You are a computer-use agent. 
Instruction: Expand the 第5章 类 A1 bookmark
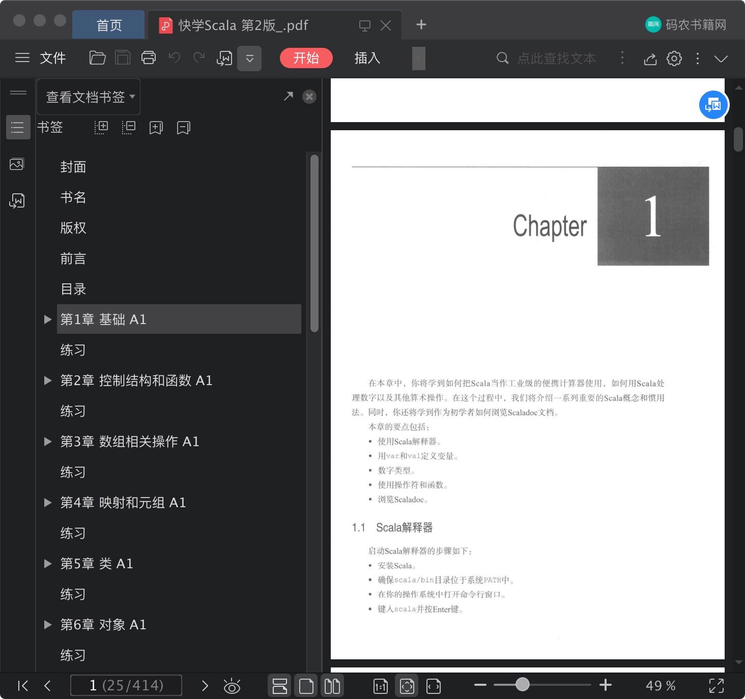[x=48, y=564]
